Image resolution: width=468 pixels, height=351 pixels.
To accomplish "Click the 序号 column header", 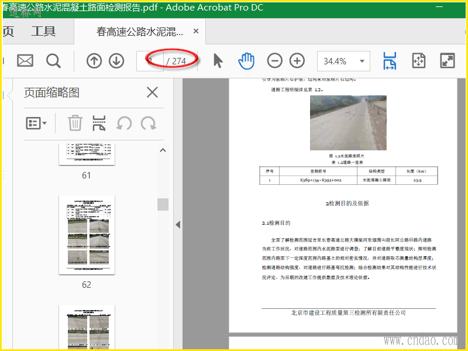I will click(269, 171).
